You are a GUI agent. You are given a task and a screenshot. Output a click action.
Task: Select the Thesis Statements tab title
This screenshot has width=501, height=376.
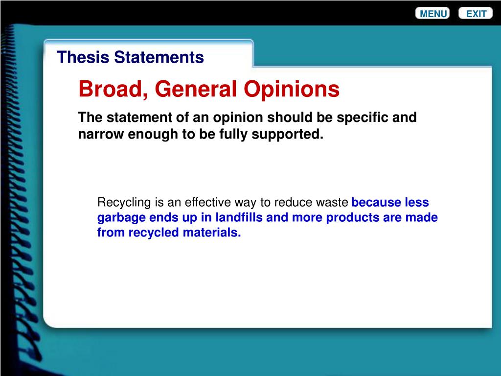(x=130, y=57)
